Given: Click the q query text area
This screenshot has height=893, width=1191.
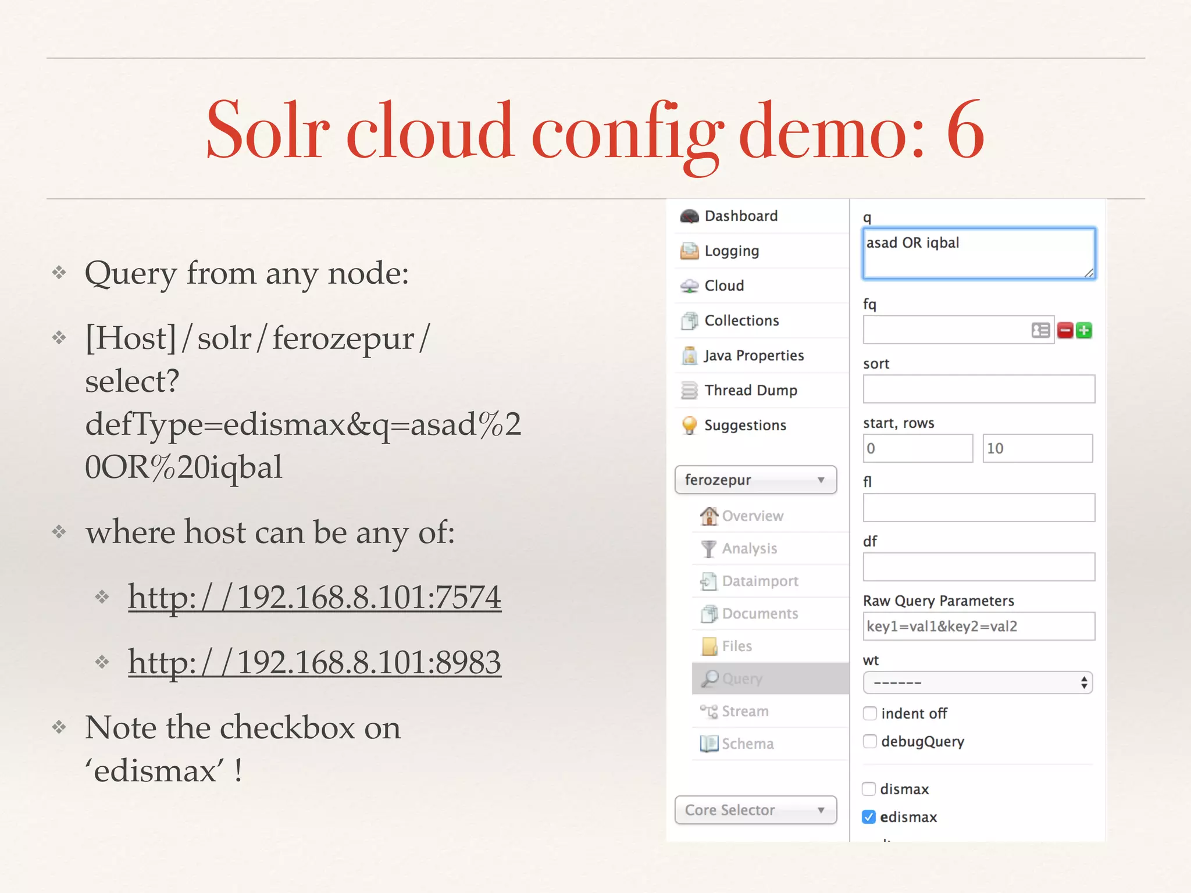Looking at the screenshot, I should [979, 253].
